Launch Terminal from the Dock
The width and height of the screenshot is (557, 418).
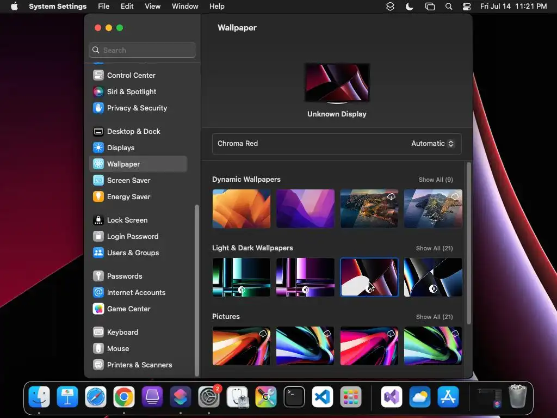(294, 397)
